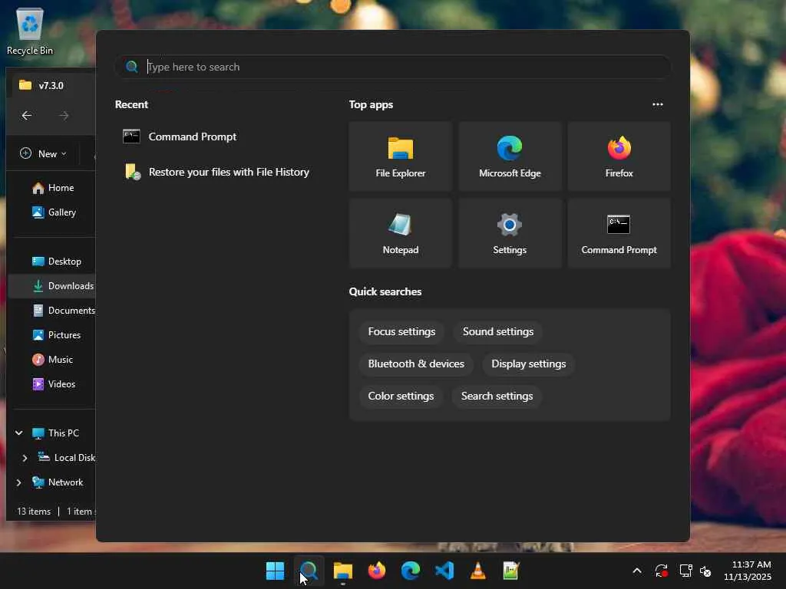Select Color settings quick search
This screenshot has height=589, width=786.
tap(401, 396)
